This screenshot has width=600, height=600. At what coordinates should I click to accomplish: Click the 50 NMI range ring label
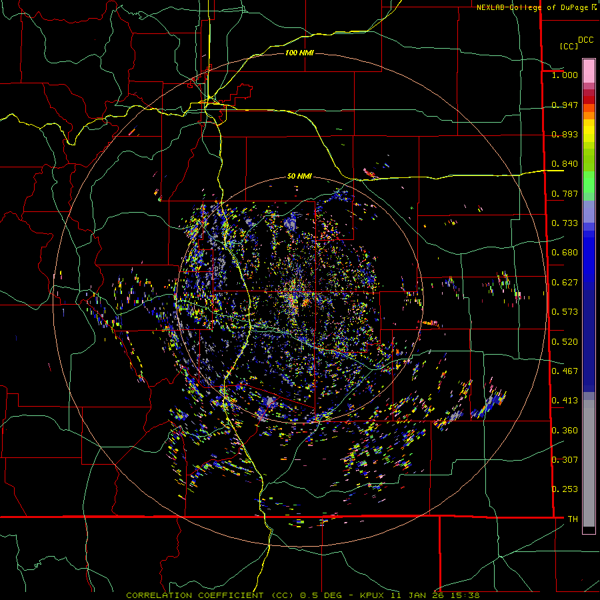click(x=299, y=177)
